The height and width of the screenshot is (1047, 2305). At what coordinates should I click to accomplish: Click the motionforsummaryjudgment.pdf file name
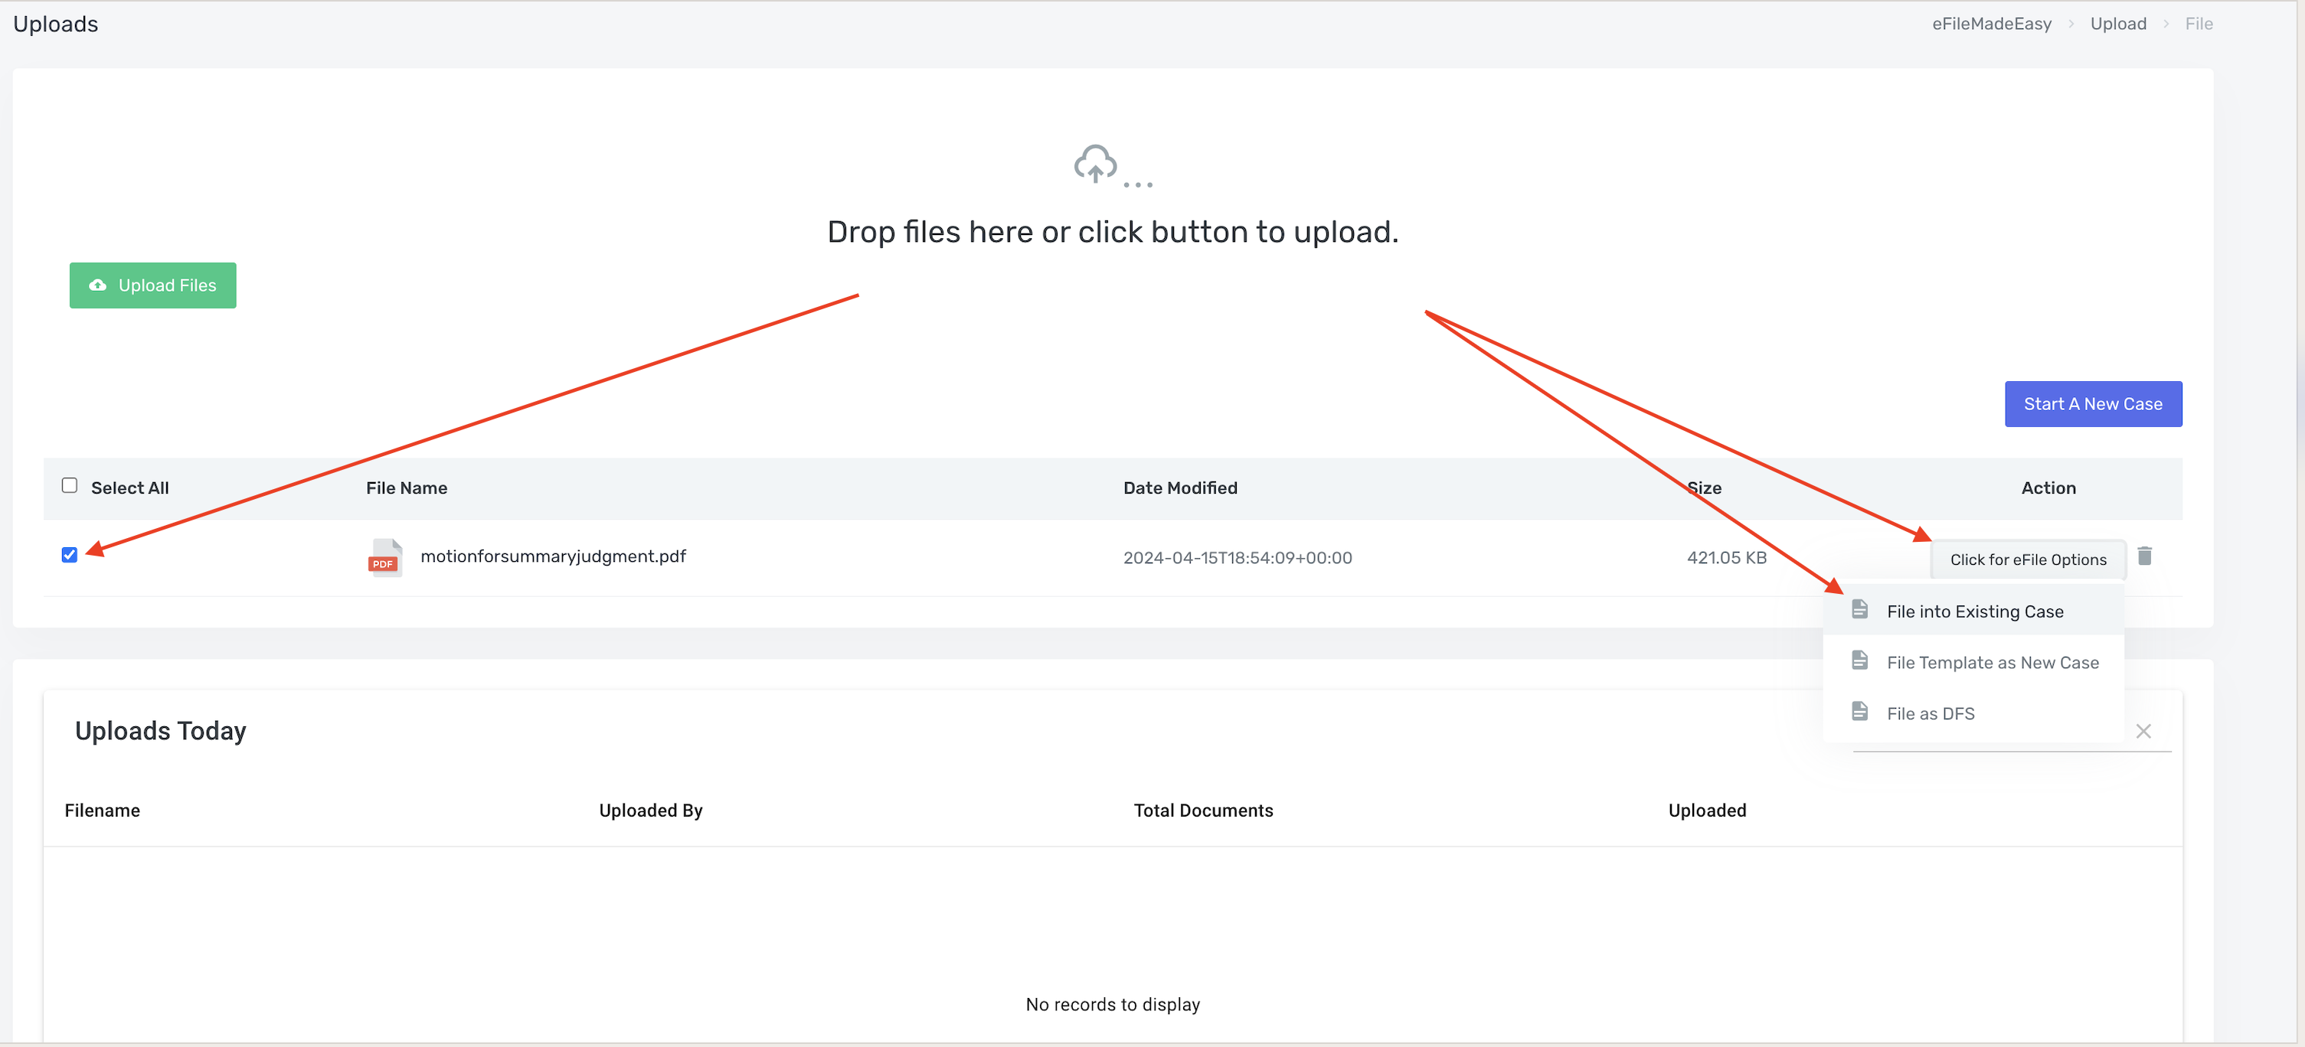coord(553,556)
